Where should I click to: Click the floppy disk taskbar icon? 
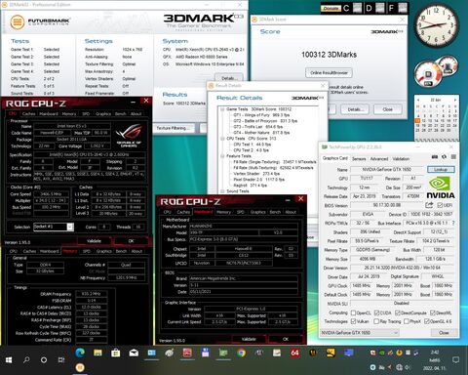tap(205, 353)
